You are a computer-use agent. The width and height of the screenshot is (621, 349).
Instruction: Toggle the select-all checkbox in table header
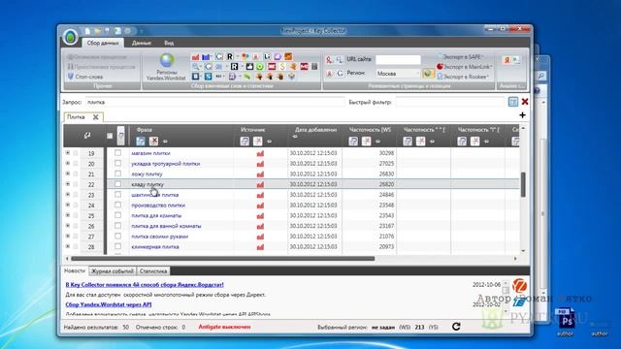(110, 136)
